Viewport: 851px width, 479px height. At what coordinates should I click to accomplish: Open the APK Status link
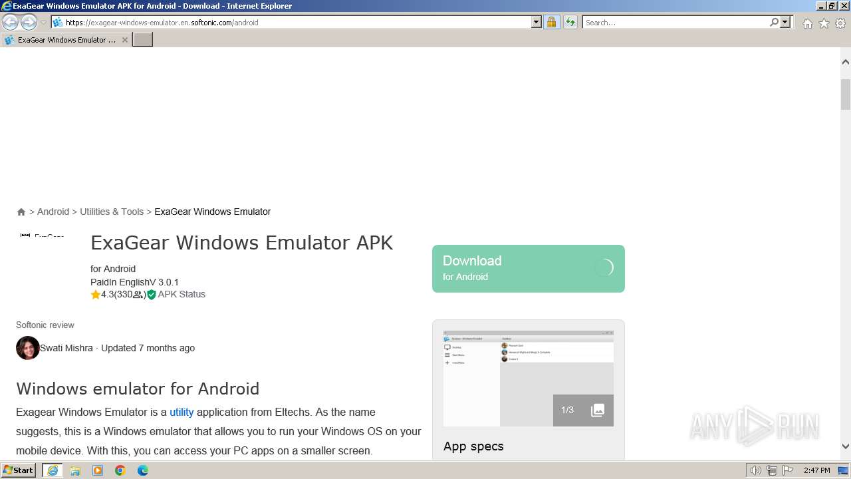[182, 294]
